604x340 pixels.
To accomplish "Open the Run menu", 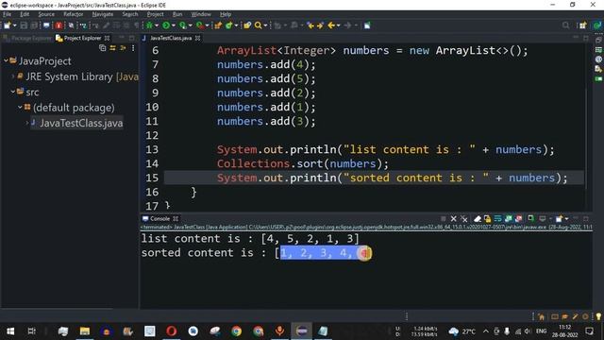I will coord(177,14).
